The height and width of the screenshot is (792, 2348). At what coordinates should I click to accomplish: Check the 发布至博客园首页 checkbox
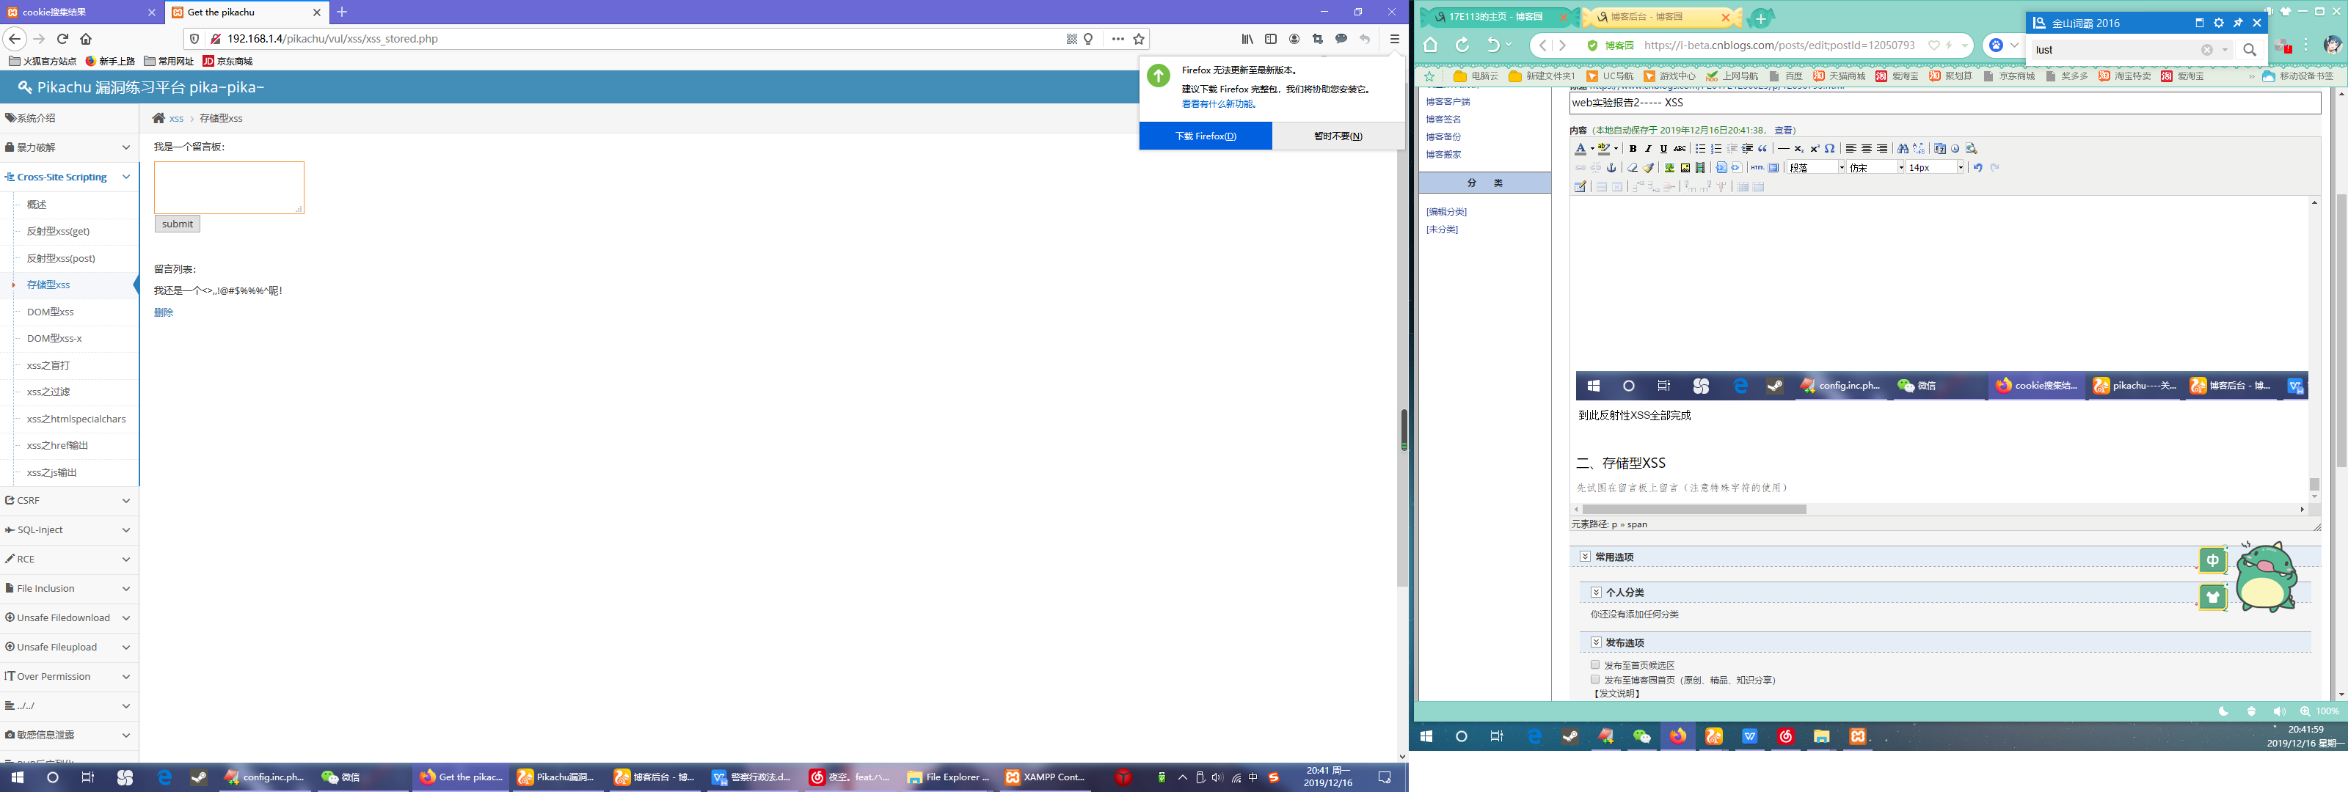1595,679
